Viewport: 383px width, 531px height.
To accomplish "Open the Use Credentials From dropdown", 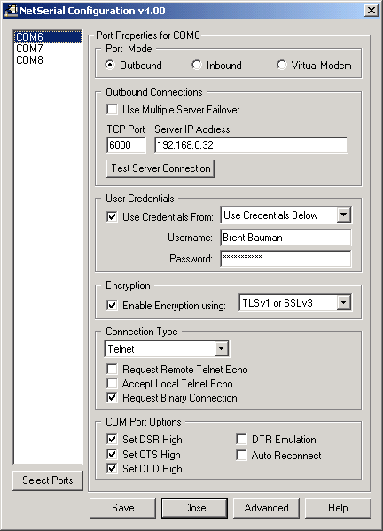I will (343, 215).
